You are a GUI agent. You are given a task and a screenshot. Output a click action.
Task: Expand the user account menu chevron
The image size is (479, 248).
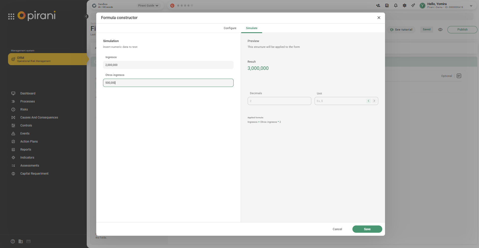[471, 6]
